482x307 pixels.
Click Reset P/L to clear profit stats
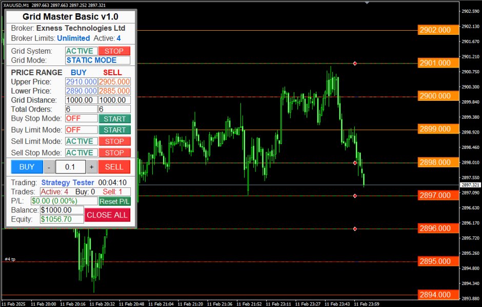[x=114, y=202]
